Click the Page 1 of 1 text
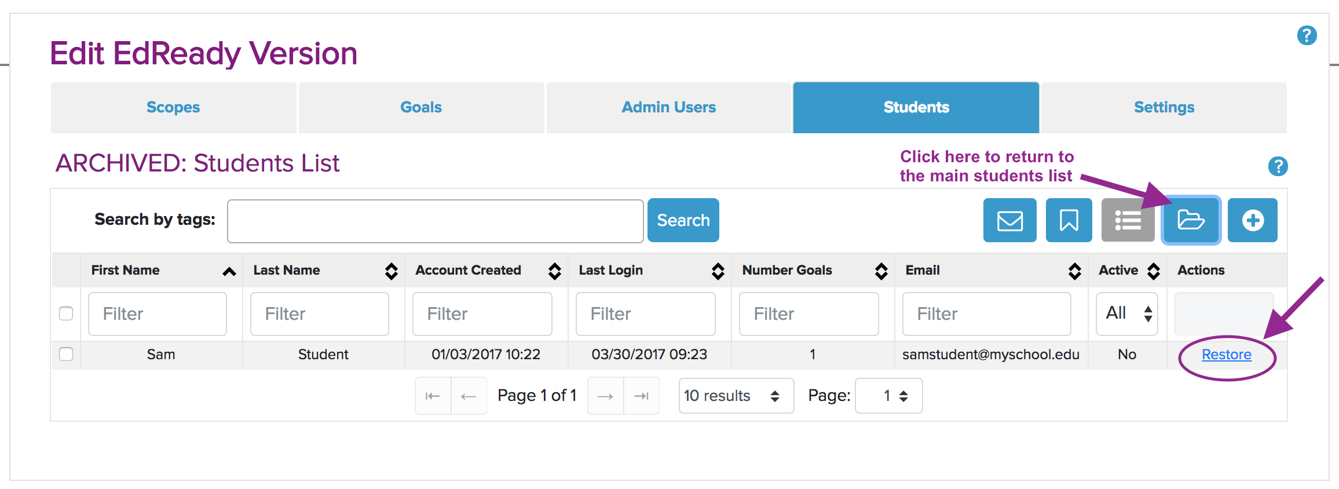 [x=537, y=396]
